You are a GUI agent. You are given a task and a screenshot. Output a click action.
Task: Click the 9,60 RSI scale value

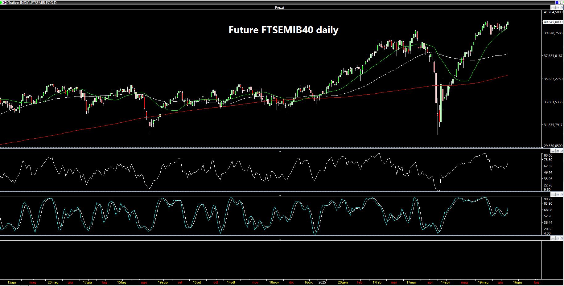coord(547,190)
